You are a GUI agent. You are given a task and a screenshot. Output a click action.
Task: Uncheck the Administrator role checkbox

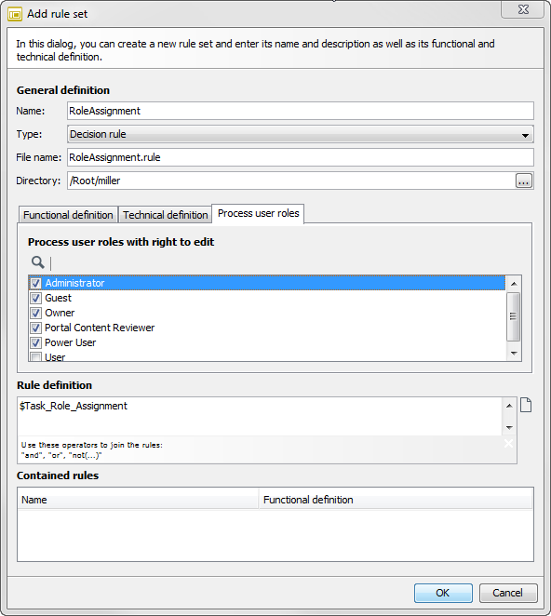pyautogui.click(x=35, y=283)
